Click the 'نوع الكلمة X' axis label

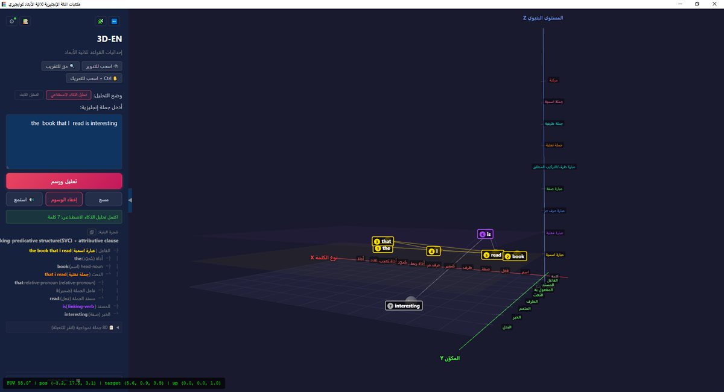pyautogui.click(x=323, y=258)
